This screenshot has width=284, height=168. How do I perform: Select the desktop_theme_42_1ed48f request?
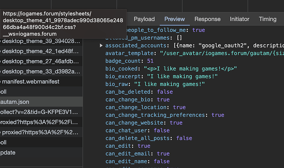(41, 51)
